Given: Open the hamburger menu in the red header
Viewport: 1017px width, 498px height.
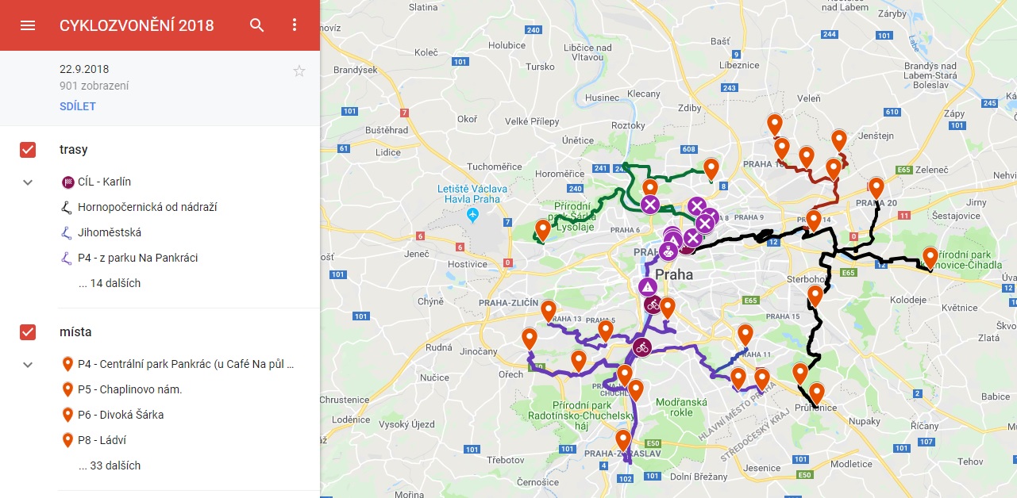Looking at the screenshot, I should pos(28,25).
